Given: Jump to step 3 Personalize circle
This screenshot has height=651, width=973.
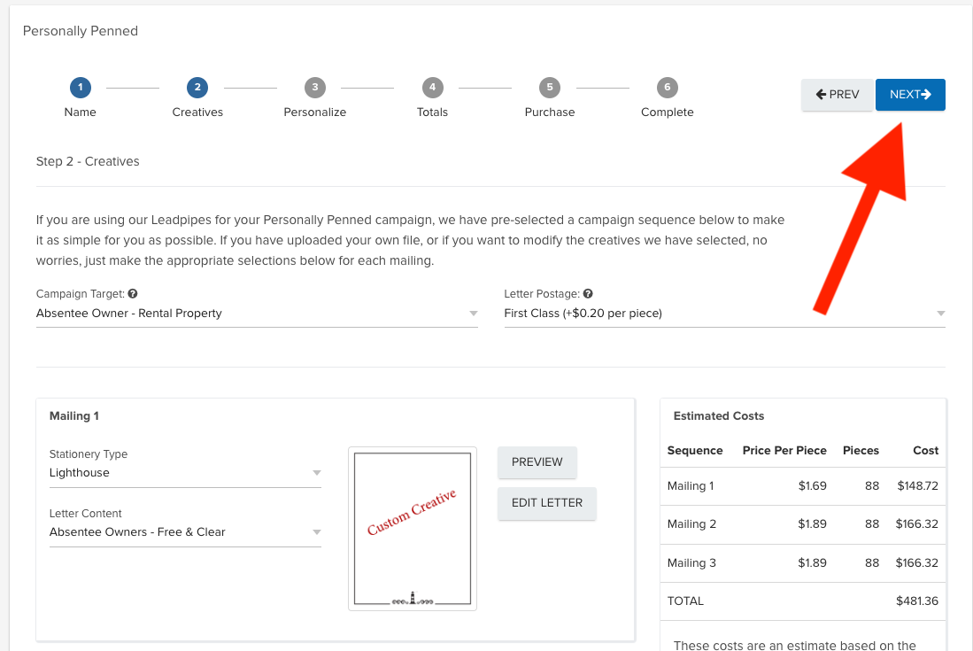Looking at the screenshot, I should pyautogui.click(x=314, y=88).
